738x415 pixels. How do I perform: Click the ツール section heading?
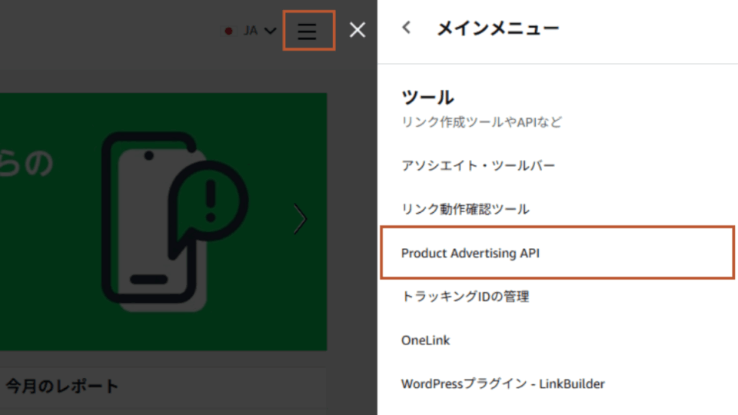pyautogui.click(x=427, y=98)
